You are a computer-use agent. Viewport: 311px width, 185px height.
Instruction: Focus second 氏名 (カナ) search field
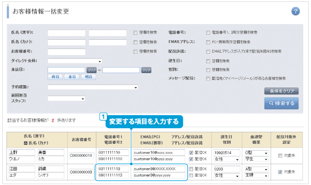click(x=108, y=42)
